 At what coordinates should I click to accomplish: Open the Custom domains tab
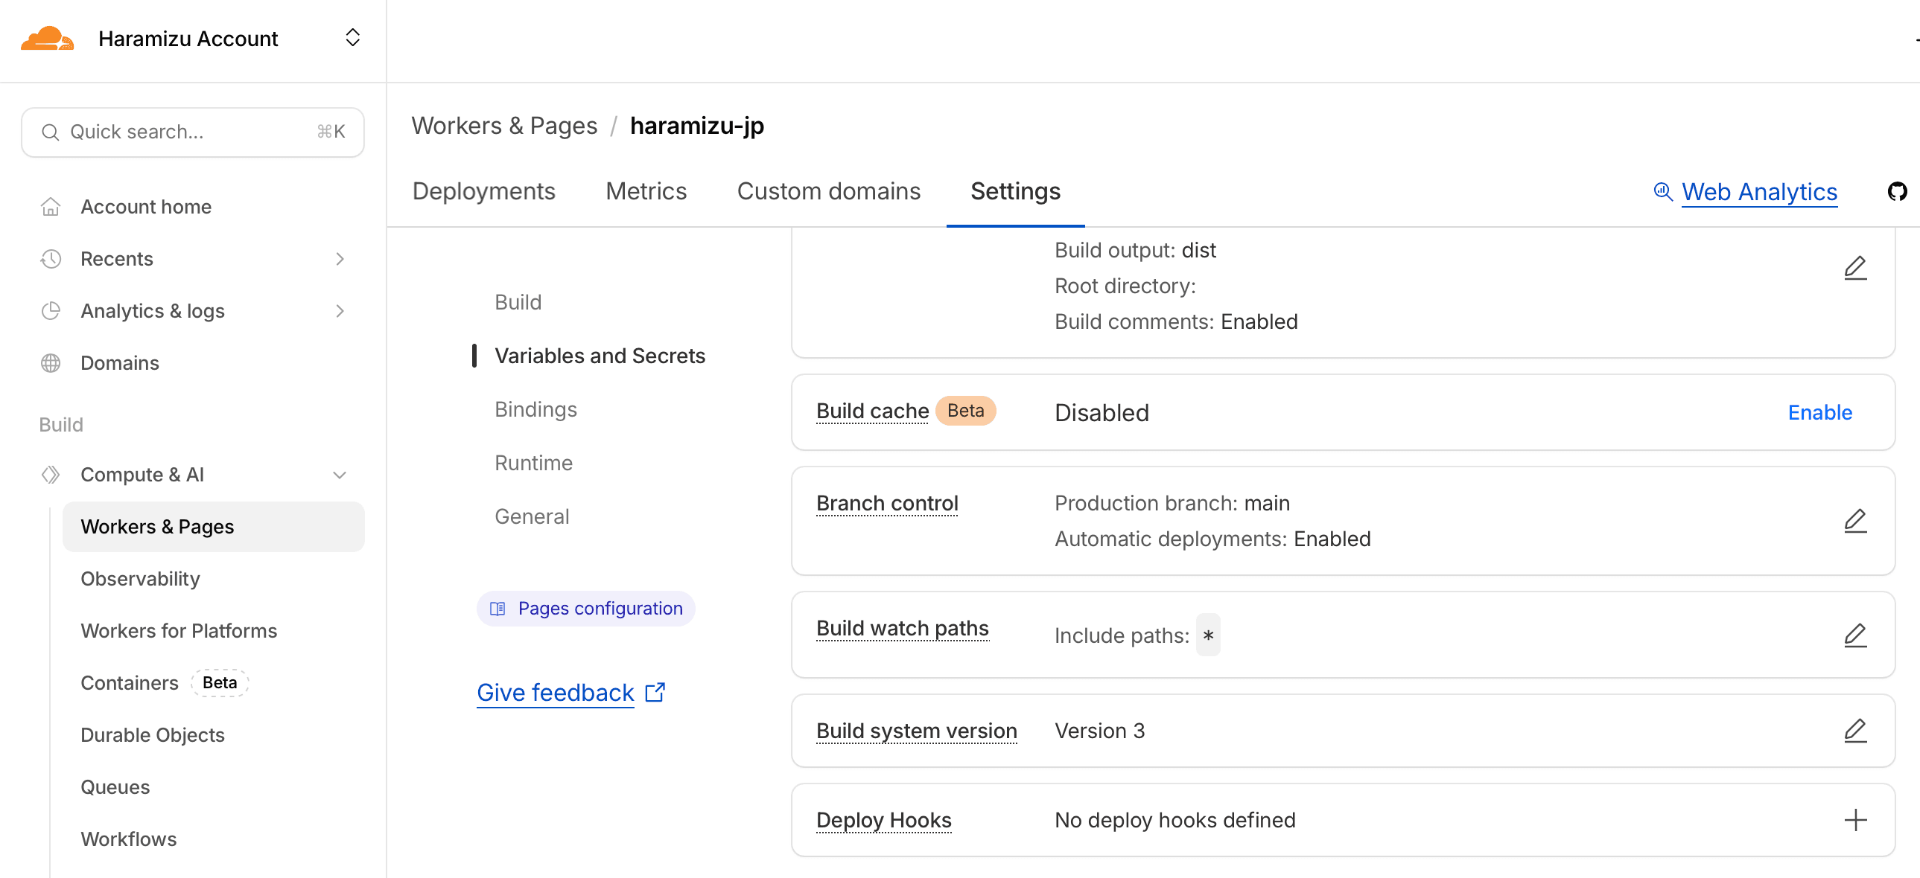pyautogui.click(x=828, y=191)
